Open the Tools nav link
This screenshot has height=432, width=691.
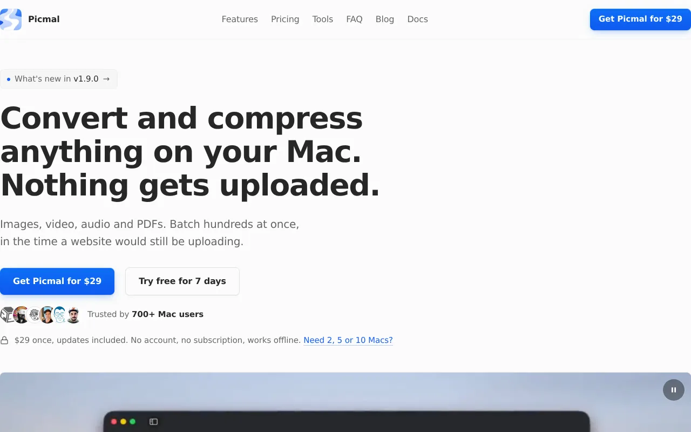(x=323, y=19)
